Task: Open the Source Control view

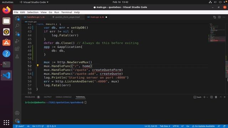Action: coord(17,33)
